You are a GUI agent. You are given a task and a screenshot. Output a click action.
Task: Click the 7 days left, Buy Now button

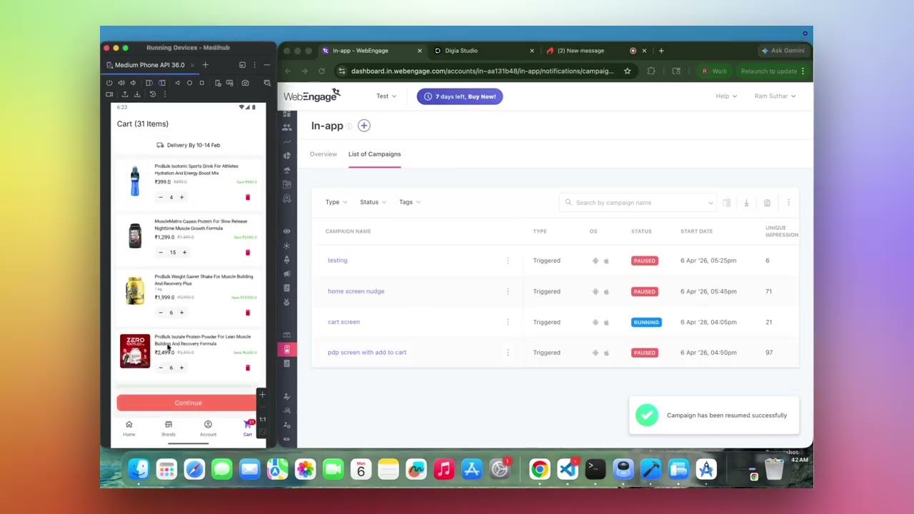point(460,96)
